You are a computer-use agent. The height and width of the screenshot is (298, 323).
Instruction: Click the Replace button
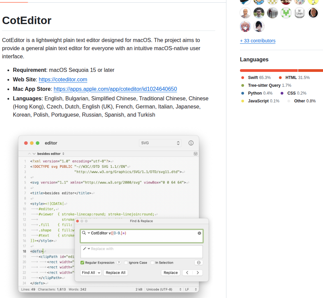coord(170,273)
